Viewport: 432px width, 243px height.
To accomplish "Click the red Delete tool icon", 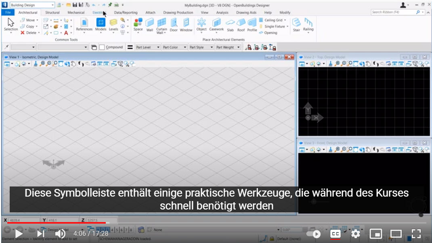I will click(x=23, y=33).
